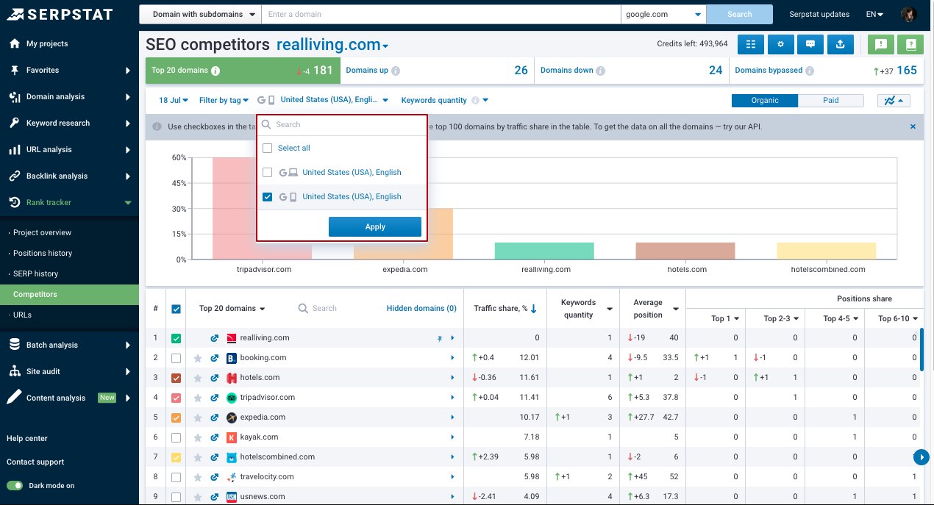Click the chat message icon button
Screen dimensions: 934x505
810,44
